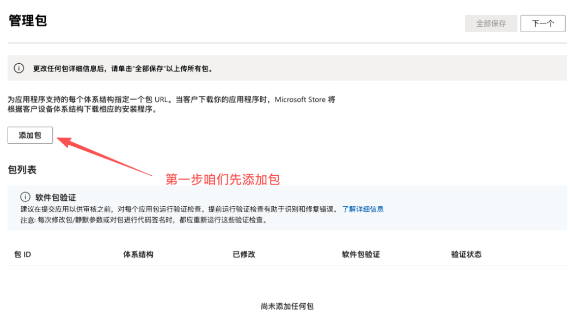Select the 软件包验证 column header
588x326 pixels.
tap(361, 254)
